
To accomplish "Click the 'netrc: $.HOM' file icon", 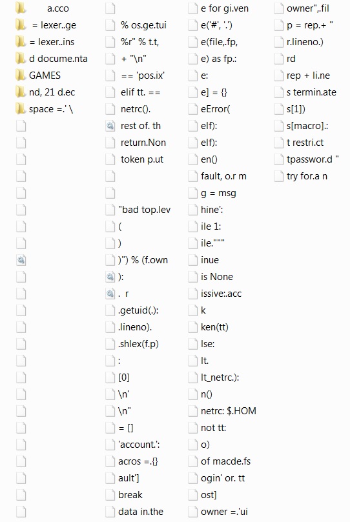I will tap(193, 411).
